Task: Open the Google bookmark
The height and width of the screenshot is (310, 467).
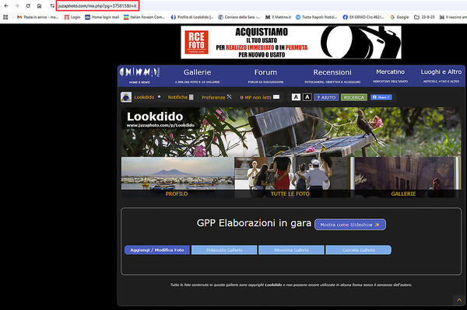Action: coord(400,17)
